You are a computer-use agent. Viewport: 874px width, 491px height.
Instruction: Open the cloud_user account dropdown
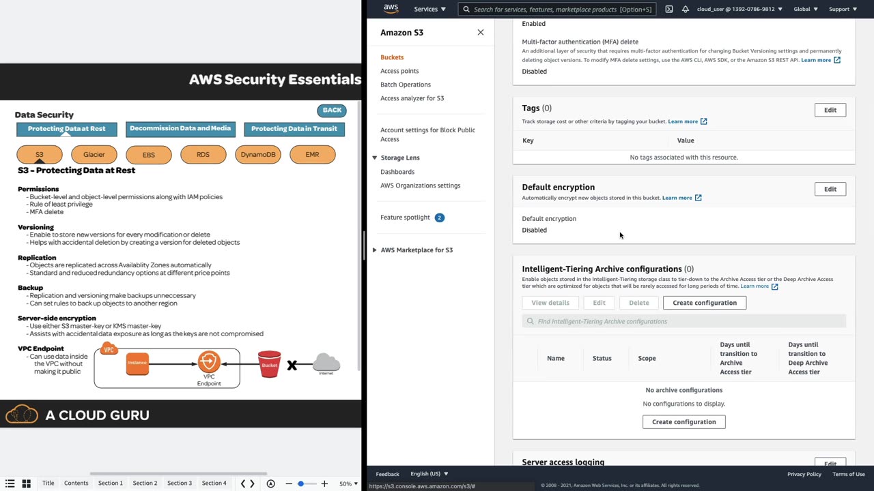coord(740,9)
